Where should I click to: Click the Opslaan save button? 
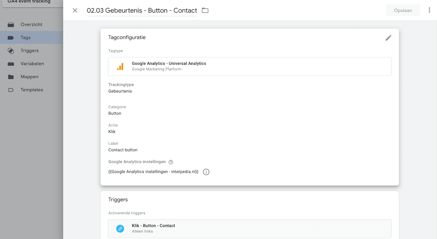[403, 10]
